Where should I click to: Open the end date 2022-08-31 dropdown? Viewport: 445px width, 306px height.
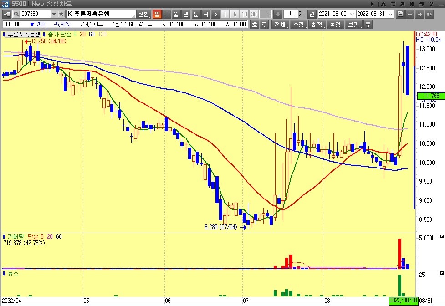point(390,14)
